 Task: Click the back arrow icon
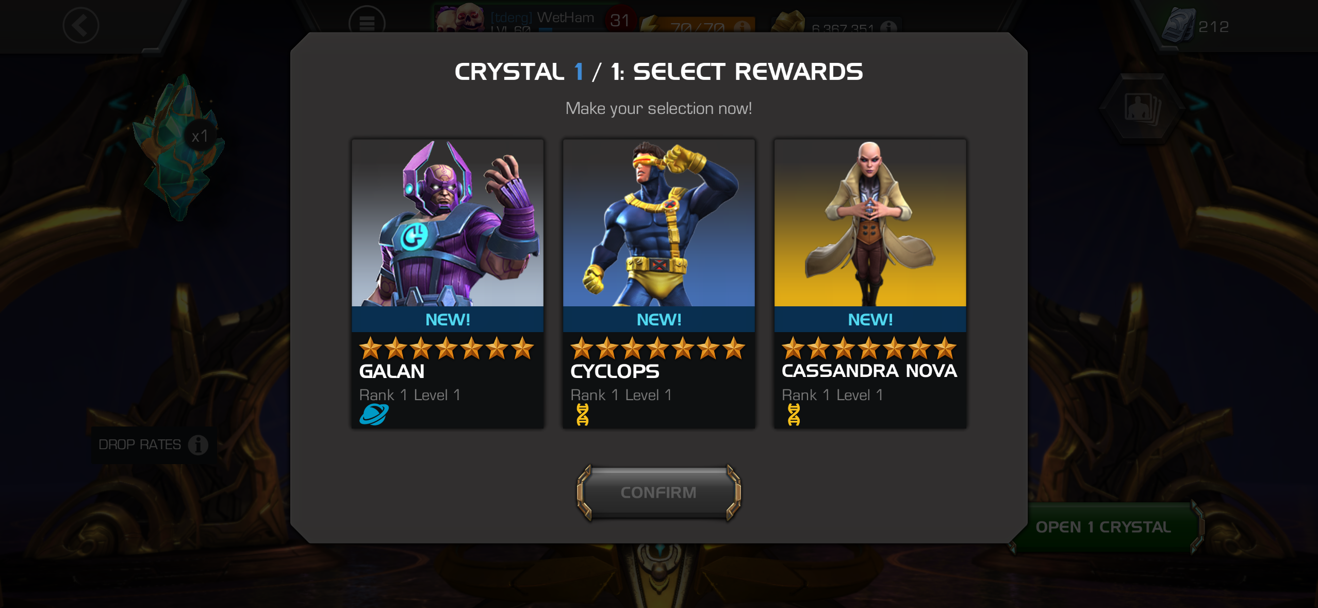pyautogui.click(x=81, y=25)
